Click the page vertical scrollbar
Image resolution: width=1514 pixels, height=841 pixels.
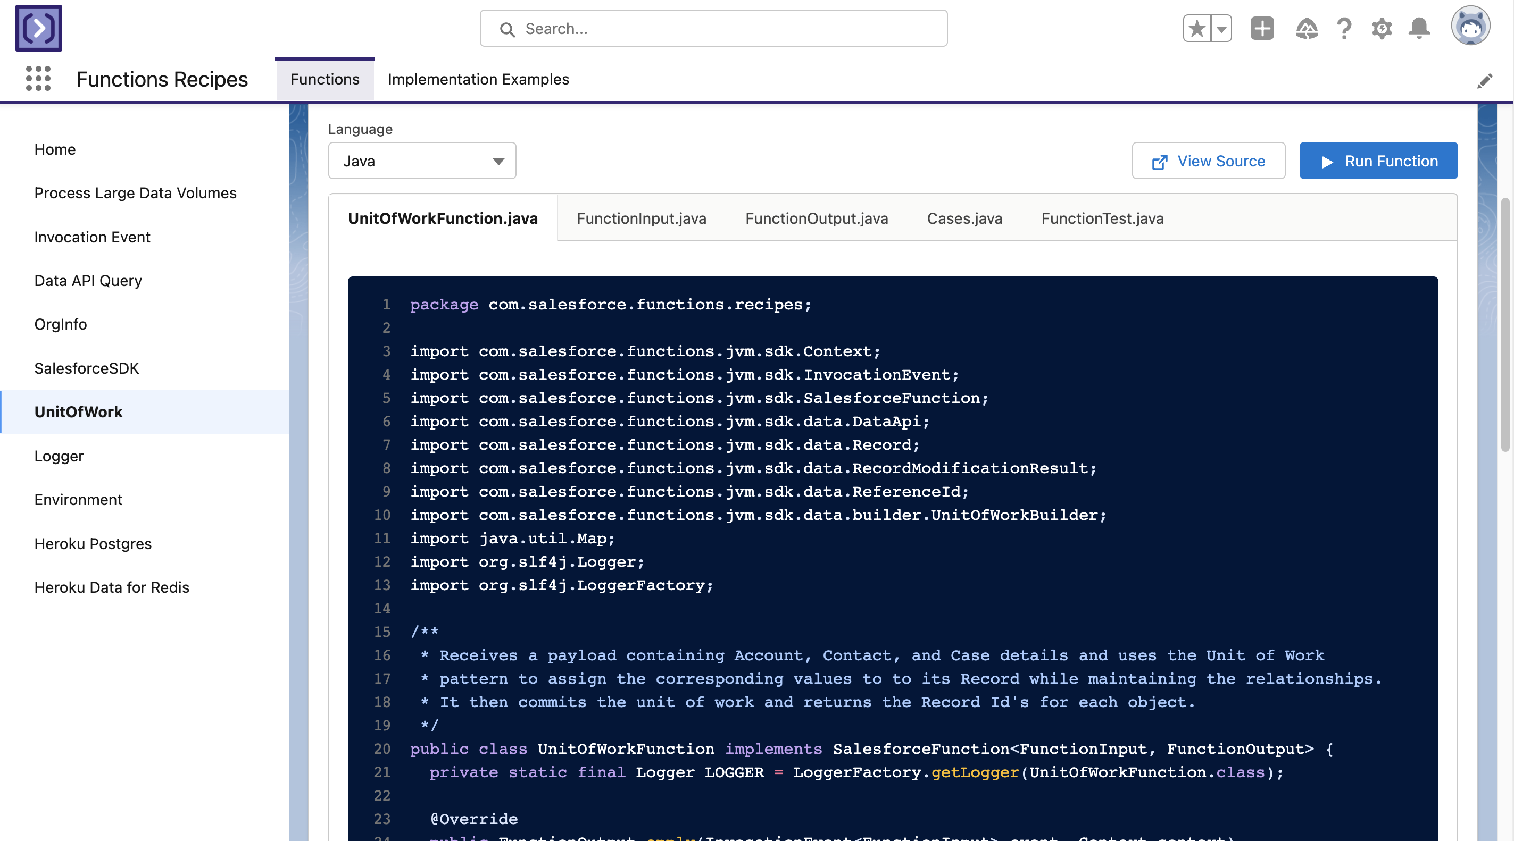tap(1505, 325)
